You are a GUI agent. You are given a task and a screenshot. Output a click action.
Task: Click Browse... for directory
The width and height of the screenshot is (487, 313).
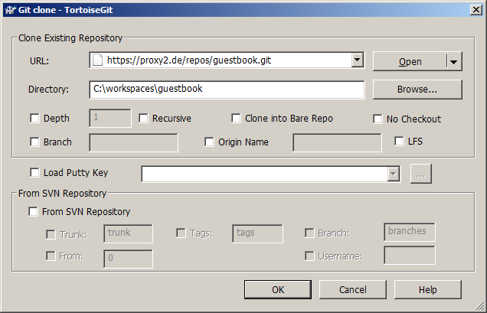(x=417, y=90)
